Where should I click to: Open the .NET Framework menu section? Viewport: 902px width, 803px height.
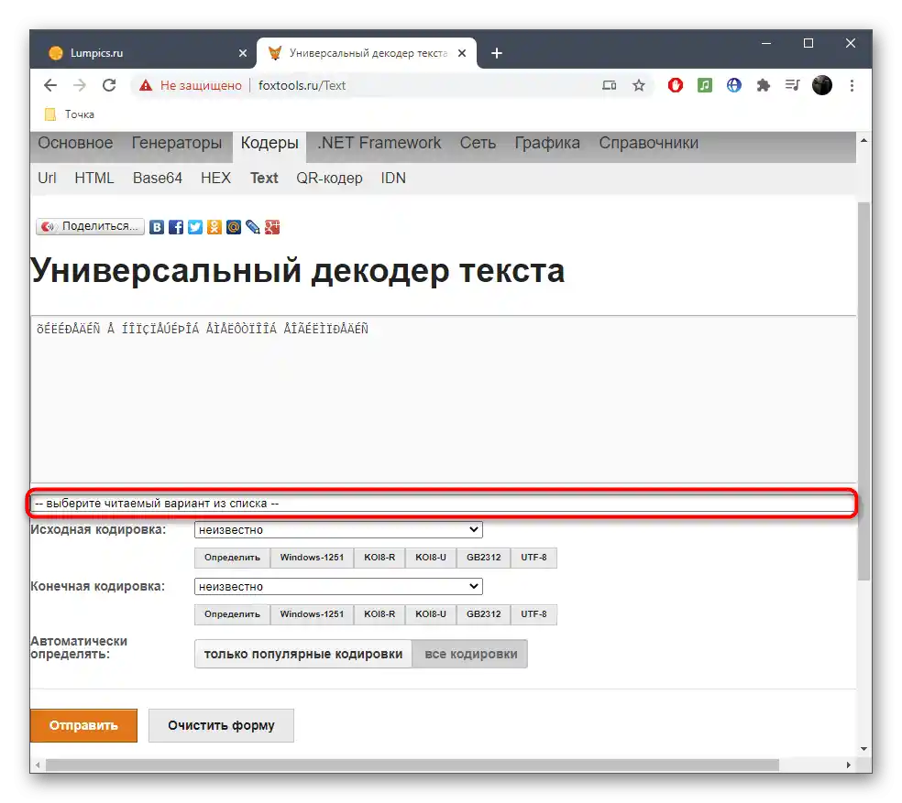click(x=379, y=143)
